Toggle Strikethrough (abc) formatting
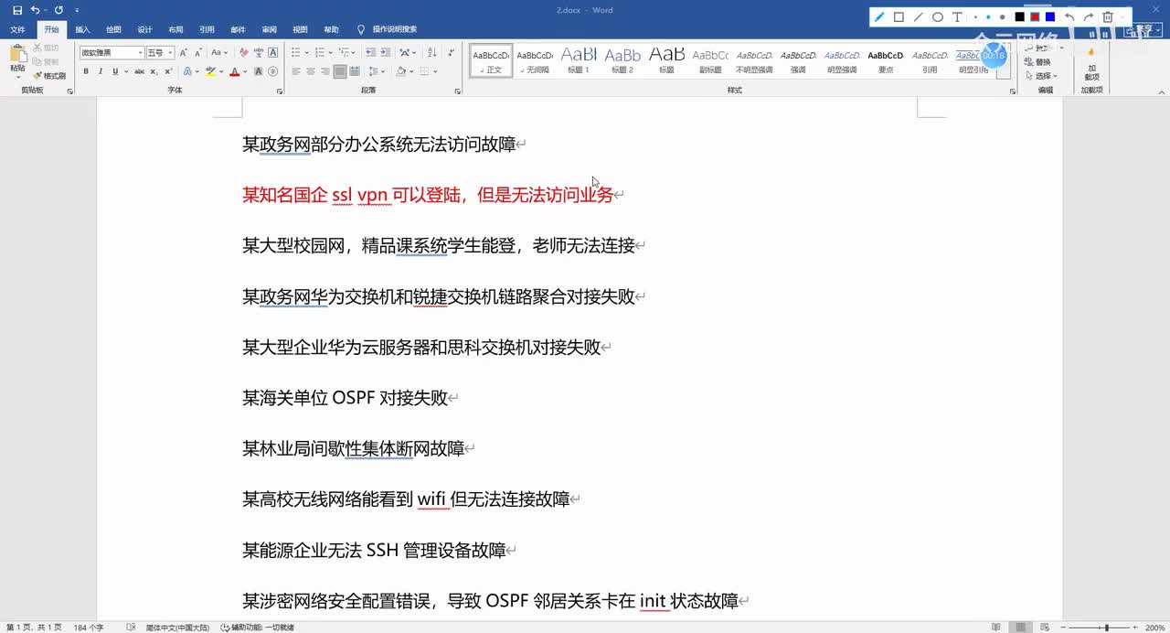 coord(139,71)
